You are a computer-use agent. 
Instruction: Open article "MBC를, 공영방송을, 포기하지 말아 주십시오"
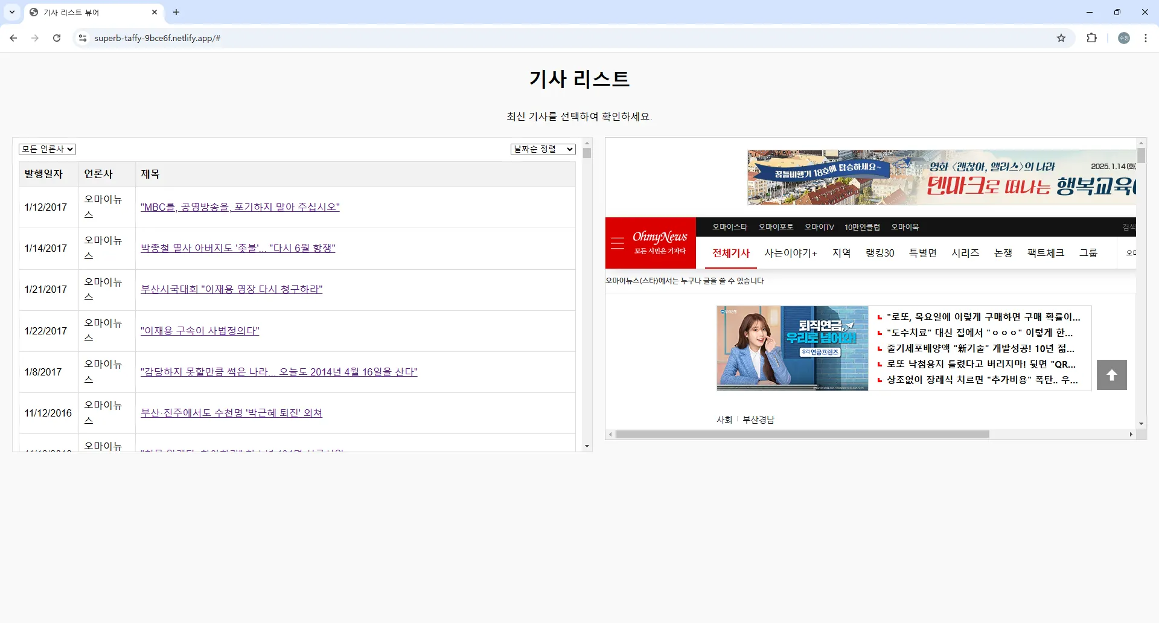[x=240, y=207]
